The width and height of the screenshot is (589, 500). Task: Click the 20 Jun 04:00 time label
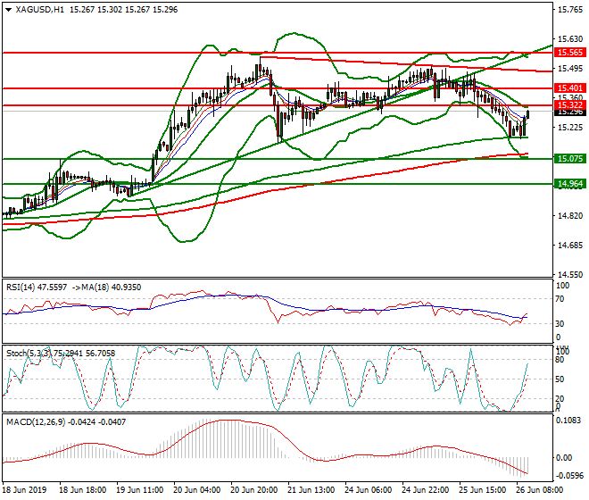click(197, 490)
